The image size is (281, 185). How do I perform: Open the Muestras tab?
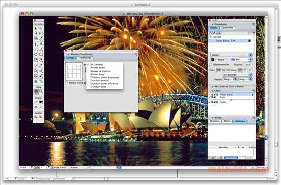[x=215, y=121]
